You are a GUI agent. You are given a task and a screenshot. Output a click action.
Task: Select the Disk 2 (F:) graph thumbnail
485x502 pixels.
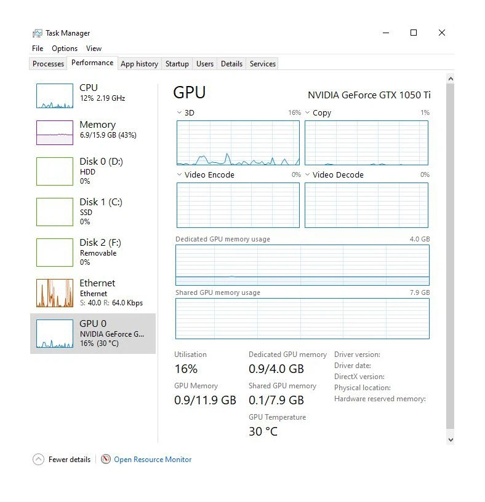click(55, 253)
